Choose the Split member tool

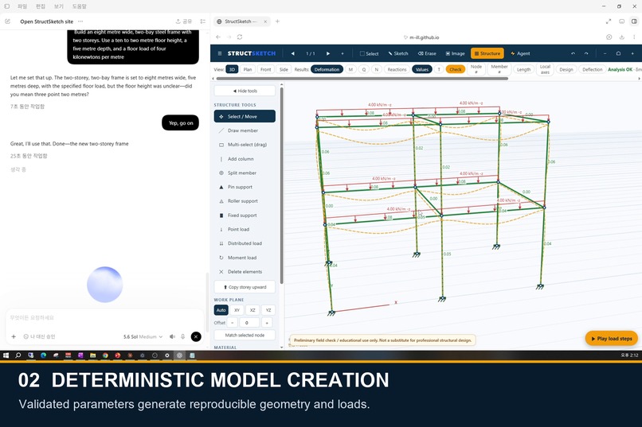(x=245, y=173)
